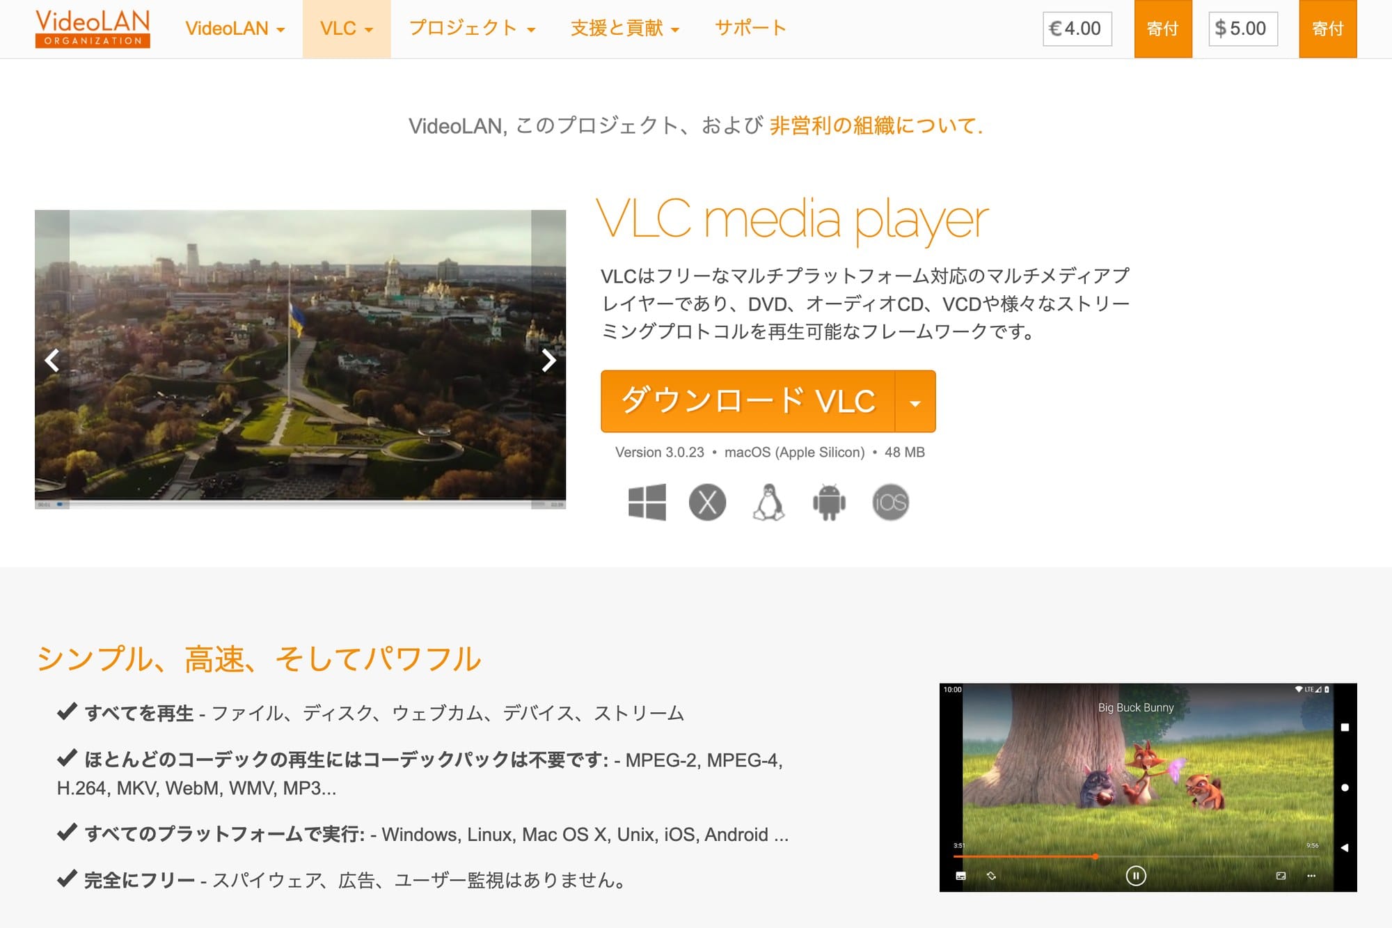This screenshot has width=1392, height=928.
Task: Click the VLC media player heading
Action: [792, 220]
